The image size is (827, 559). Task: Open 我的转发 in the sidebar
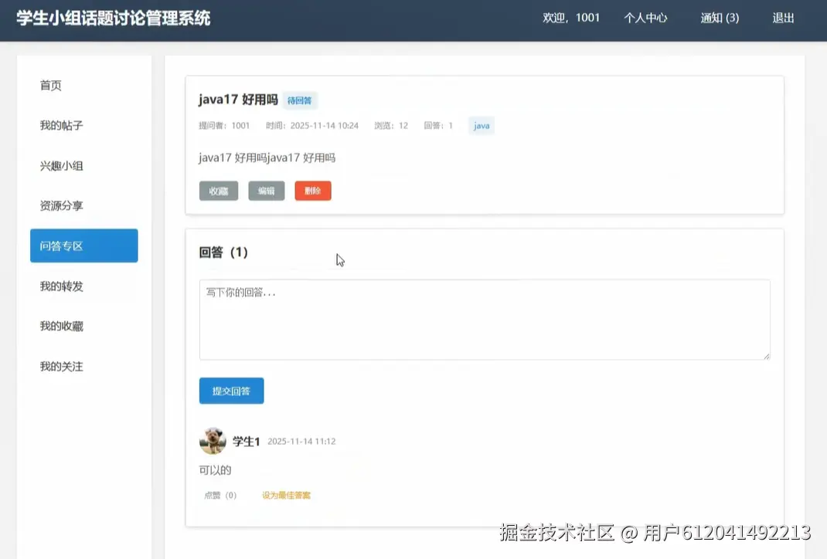[61, 286]
